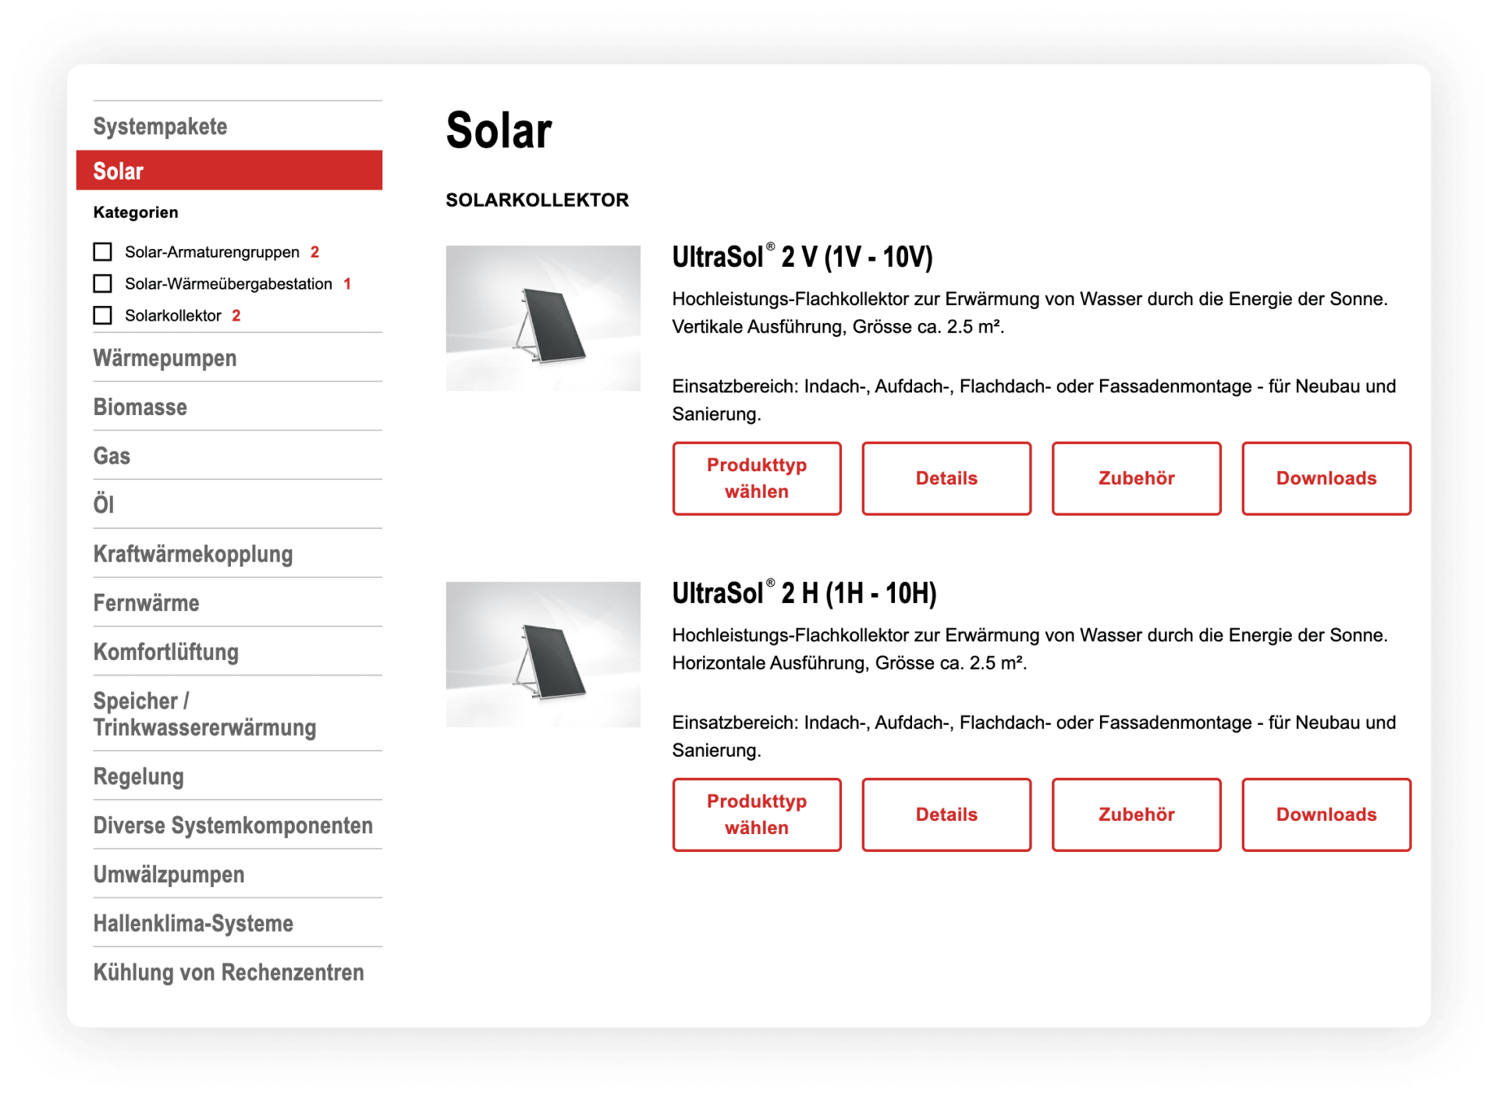This screenshot has width=1498, height=1097.
Task: Toggle Solar-Wärmeübergabestation checkbox filter
Action: click(104, 284)
